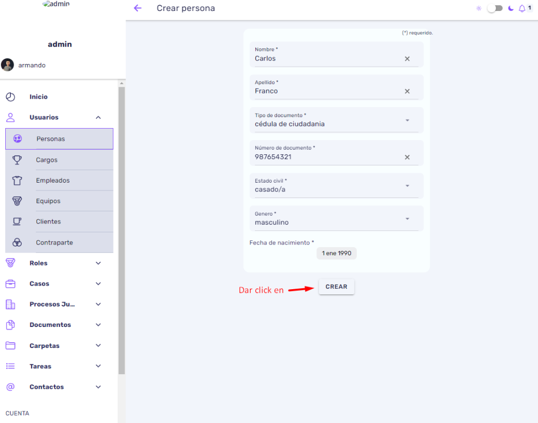Screen dimensions: 538x423
Task: Click the CREAR button
Action: pos(336,287)
